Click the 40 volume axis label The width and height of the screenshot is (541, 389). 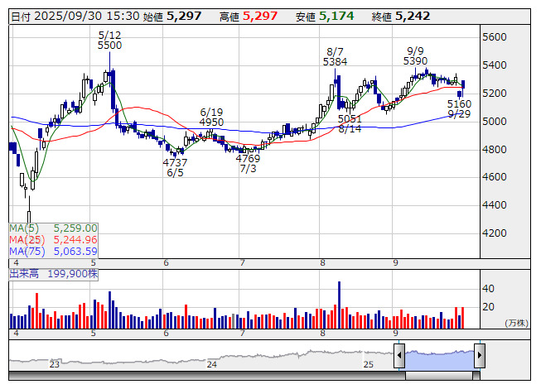click(488, 288)
